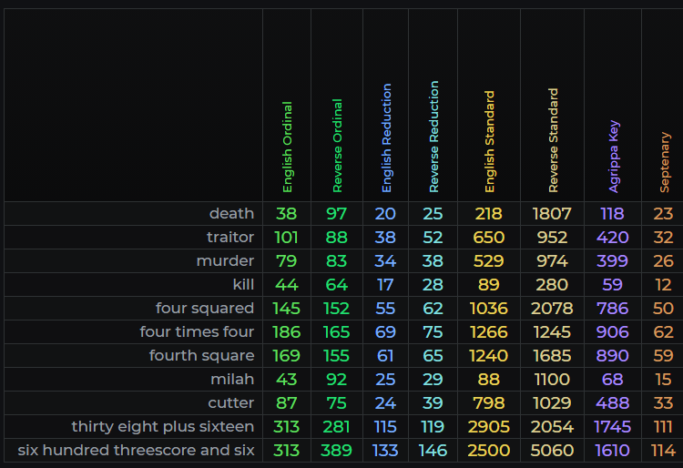This screenshot has width=683, height=468.
Task: Click the Agrippa Key column header
Action: pyautogui.click(x=613, y=157)
